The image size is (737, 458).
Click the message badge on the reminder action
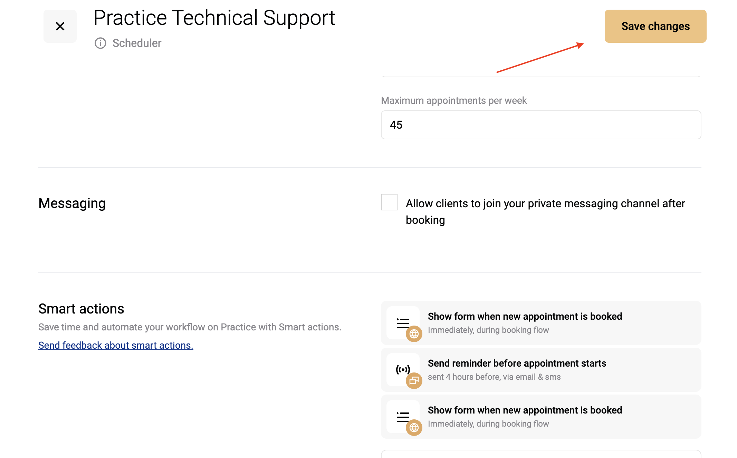(414, 381)
